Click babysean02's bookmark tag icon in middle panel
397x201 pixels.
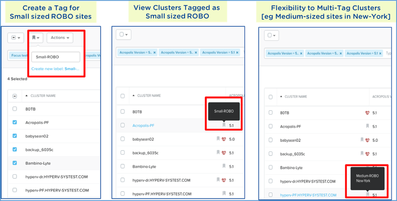point(218,139)
